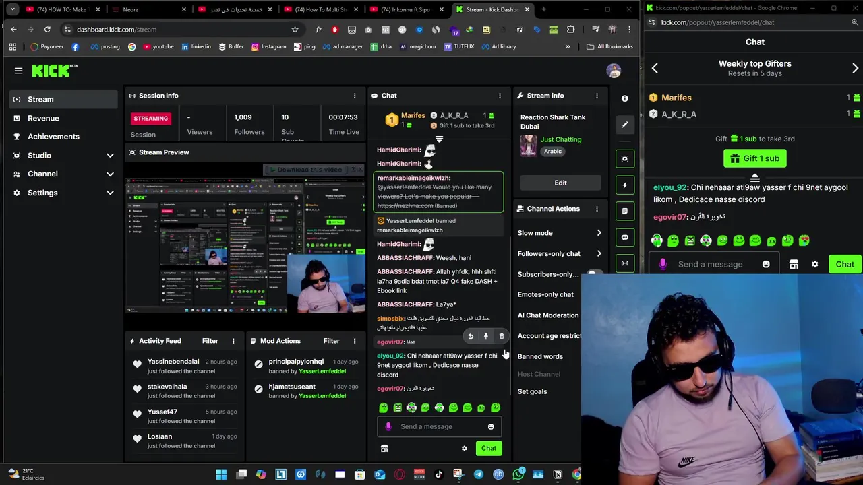863x485 pixels.
Task: Open Followers-only chat options arrow
Action: pos(599,254)
